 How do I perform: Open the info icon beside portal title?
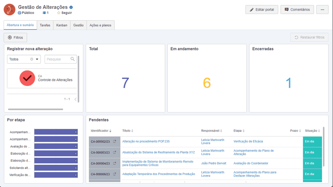pos(71,7)
